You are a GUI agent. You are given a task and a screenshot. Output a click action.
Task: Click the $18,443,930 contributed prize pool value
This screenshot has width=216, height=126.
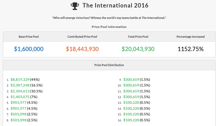(x=82, y=49)
